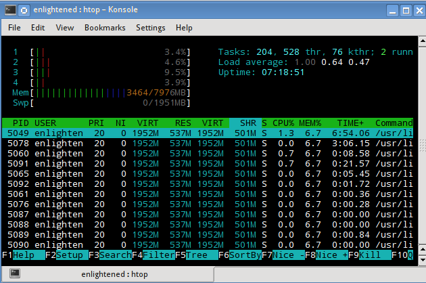Sort by the USER column header

click(45, 123)
